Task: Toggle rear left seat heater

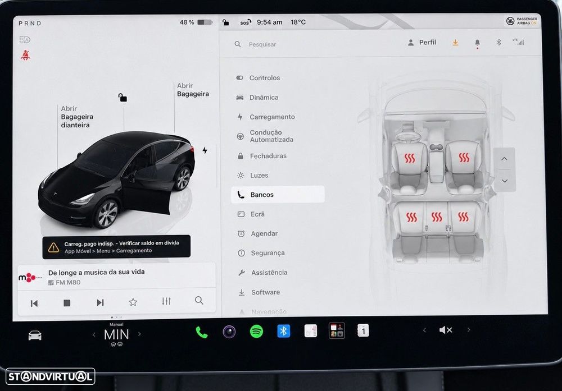Action: click(x=411, y=217)
